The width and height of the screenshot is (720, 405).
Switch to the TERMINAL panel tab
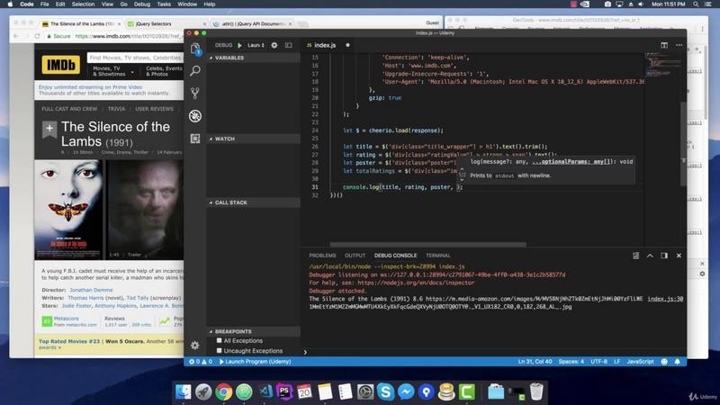coord(437,256)
